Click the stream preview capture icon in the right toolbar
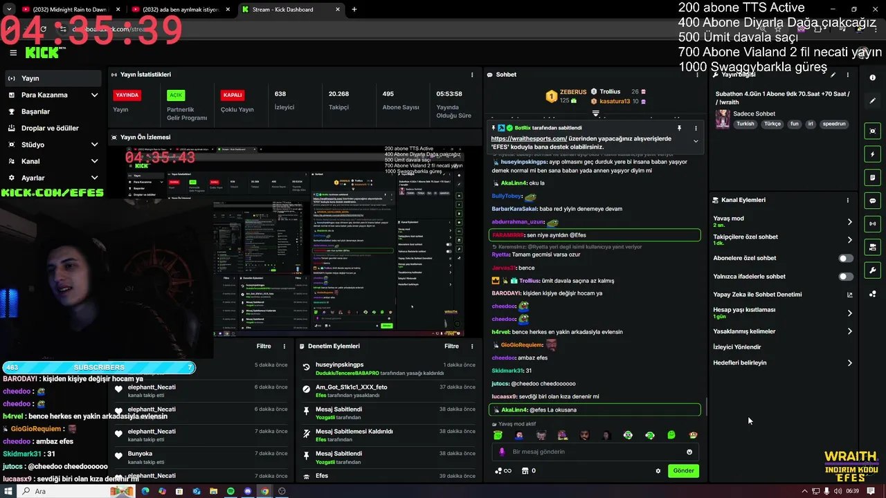The width and height of the screenshot is (886, 498). [873, 131]
